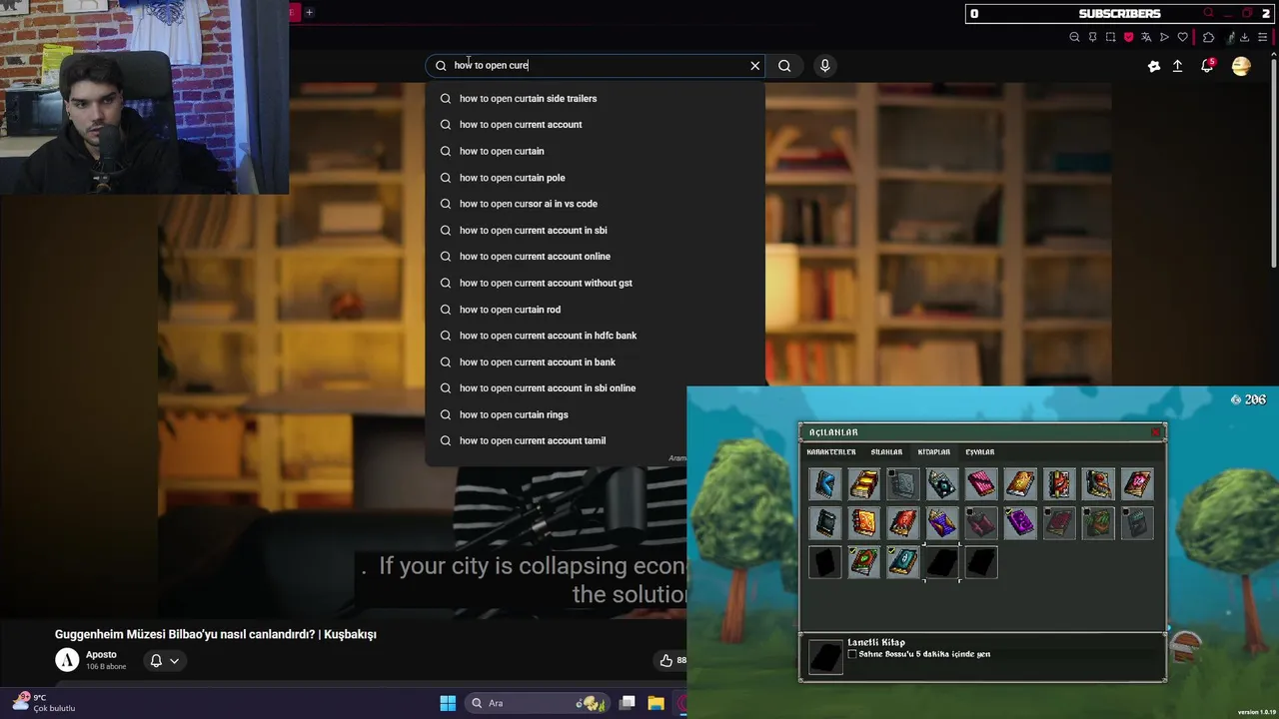Select the green leaf book in third row
This screenshot has width=1279, height=719.
[864, 562]
